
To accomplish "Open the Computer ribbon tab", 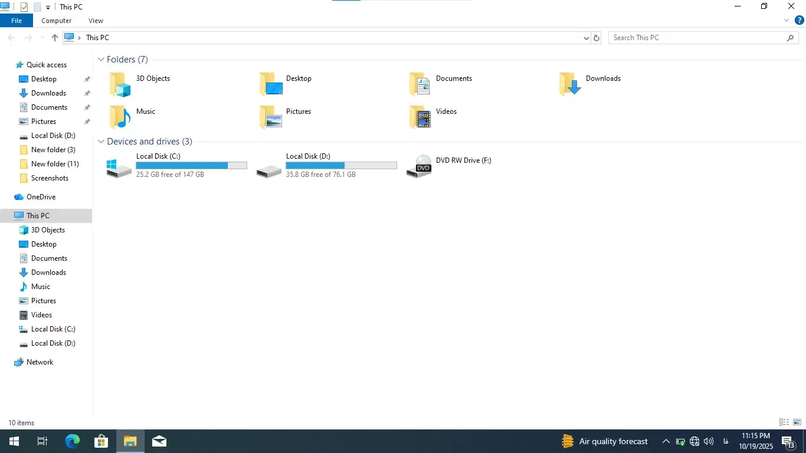I will click(56, 21).
